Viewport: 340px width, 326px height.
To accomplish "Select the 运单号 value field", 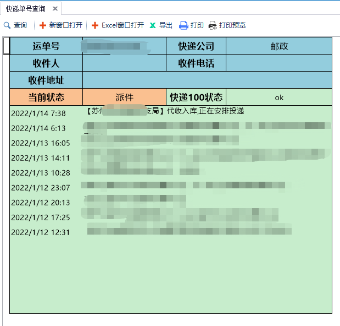I will coord(124,46).
